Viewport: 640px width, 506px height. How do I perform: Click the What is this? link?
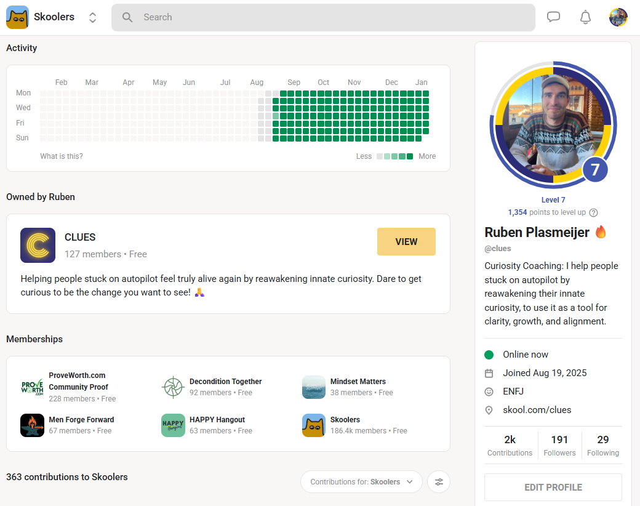(x=62, y=156)
